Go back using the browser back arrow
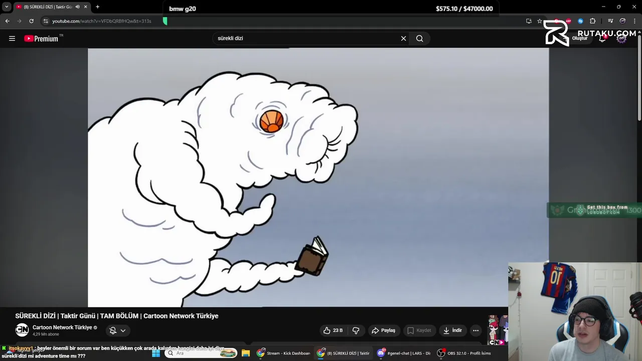The width and height of the screenshot is (642, 361). pos(7,21)
